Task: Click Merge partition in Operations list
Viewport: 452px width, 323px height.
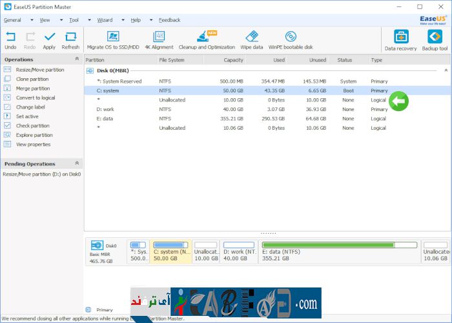Action: (x=32, y=89)
